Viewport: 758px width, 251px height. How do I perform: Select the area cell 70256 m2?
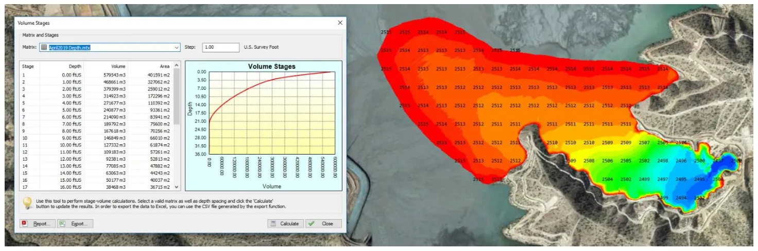click(x=160, y=131)
